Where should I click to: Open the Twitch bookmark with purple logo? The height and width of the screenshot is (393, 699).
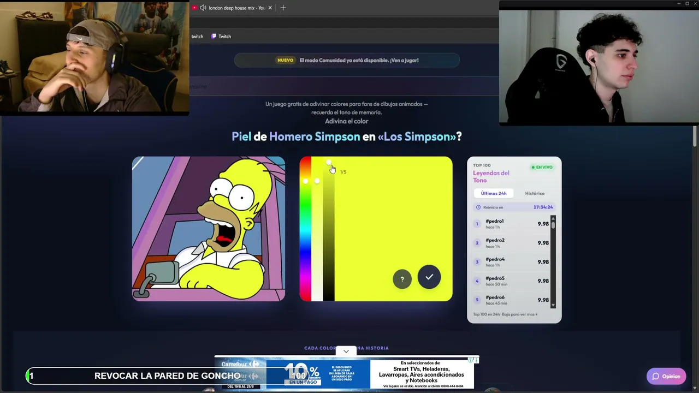pos(221,37)
